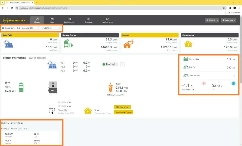242x146 pixels.
Task: Open the BatteryQA account dropdown
Action: (228, 20)
